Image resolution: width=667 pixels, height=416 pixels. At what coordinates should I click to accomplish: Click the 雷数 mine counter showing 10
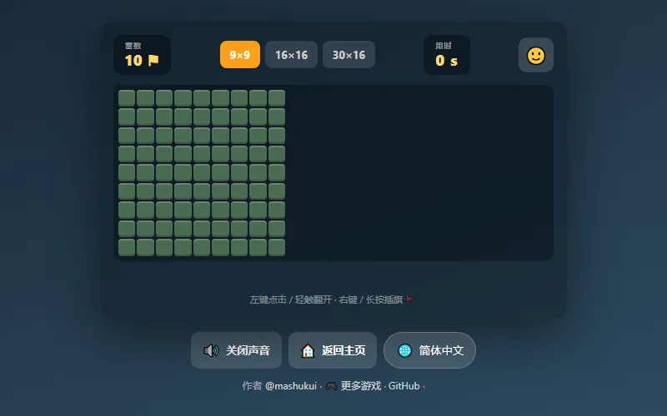[142, 55]
